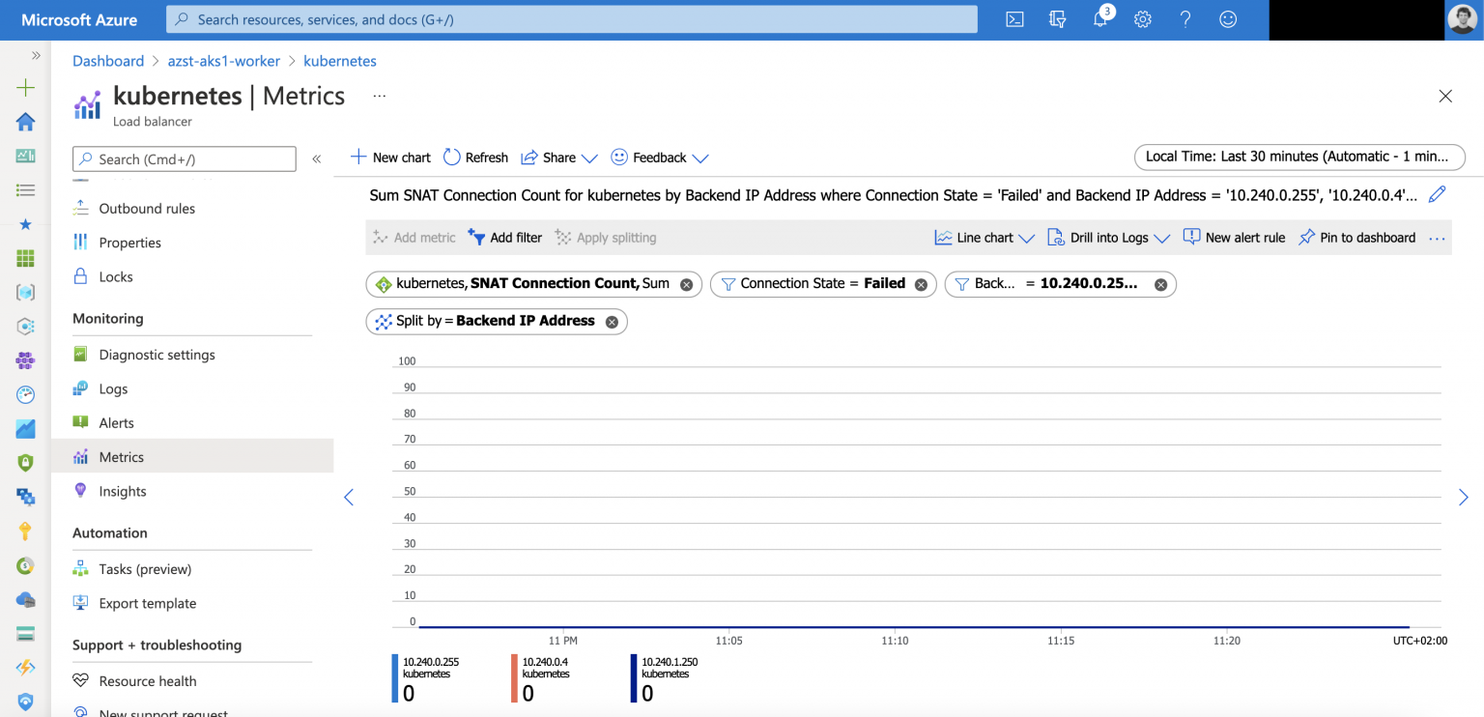The image size is (1484, 717).
Task: Open the Share dropdown menu
Action: click(558, 157)
